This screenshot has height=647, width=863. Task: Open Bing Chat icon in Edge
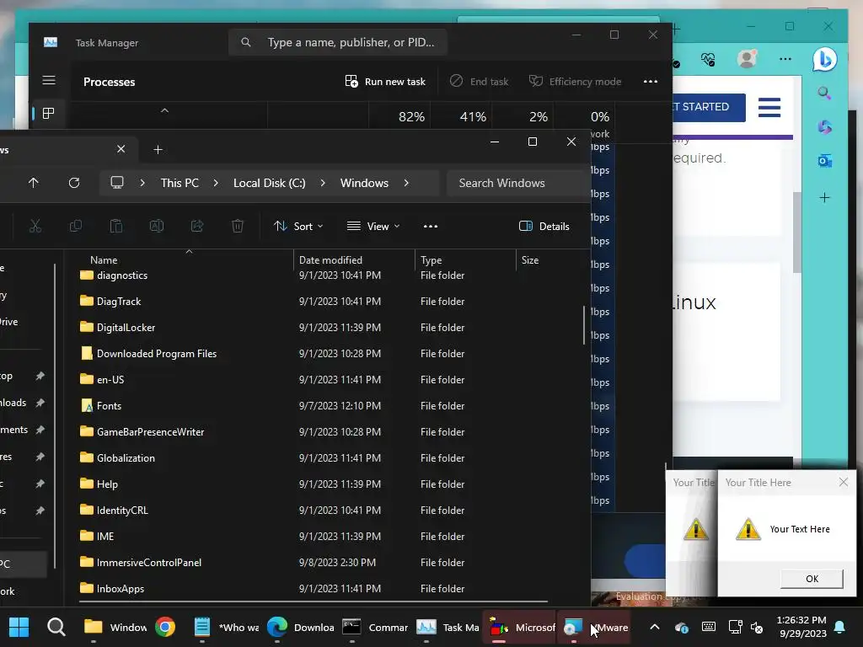point(824,60)
